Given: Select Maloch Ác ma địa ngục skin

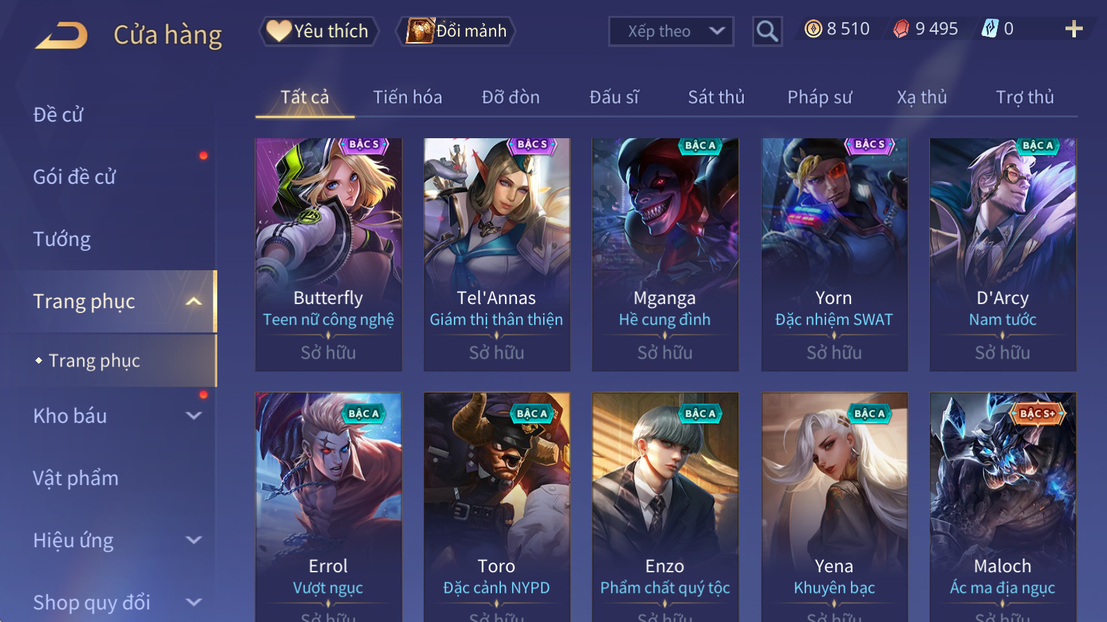Looking at the screenshot, I should pos(1003,507).
